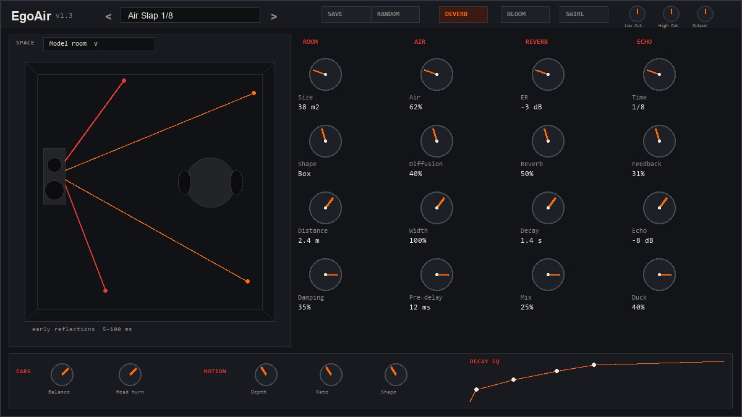The width and height of the screenshot is (742, 417).
Task: Click the Output knob
Action: pos(705,14)
